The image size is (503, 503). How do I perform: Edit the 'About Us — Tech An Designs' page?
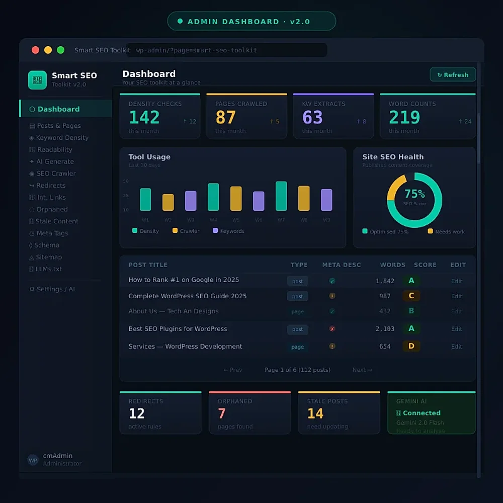457,311
